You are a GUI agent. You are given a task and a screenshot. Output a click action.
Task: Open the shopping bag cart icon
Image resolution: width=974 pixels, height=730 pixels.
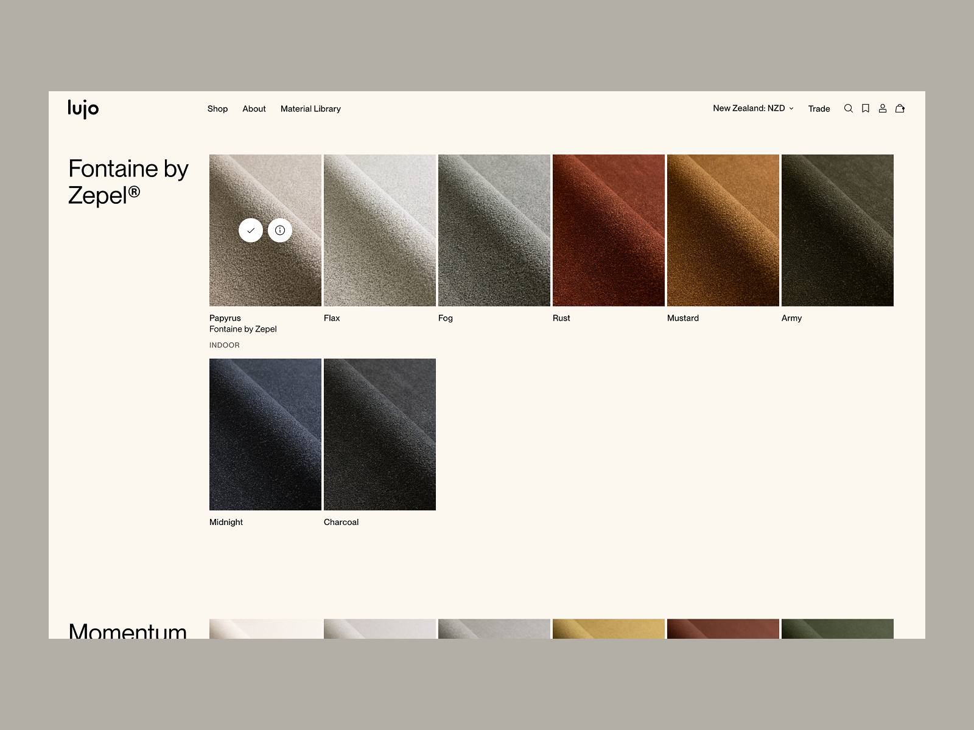coord(900,108)
